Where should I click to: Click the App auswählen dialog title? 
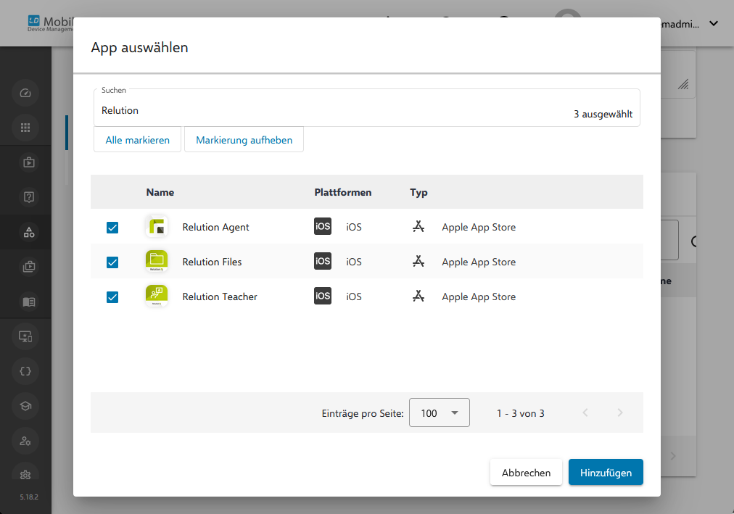click(139, 47)
